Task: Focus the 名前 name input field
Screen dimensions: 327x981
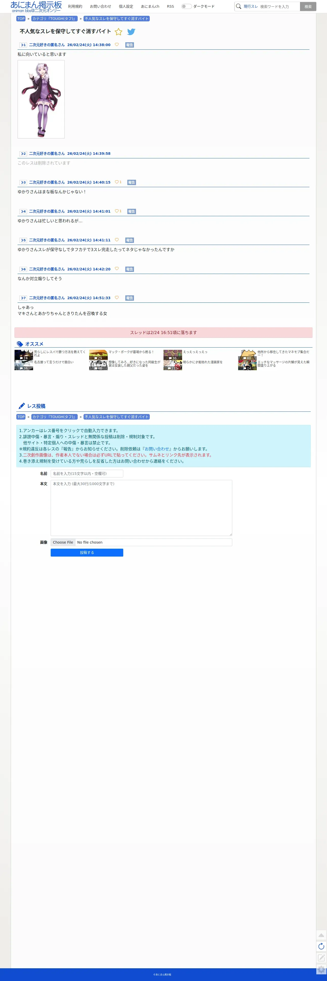Action: (87, 474)
